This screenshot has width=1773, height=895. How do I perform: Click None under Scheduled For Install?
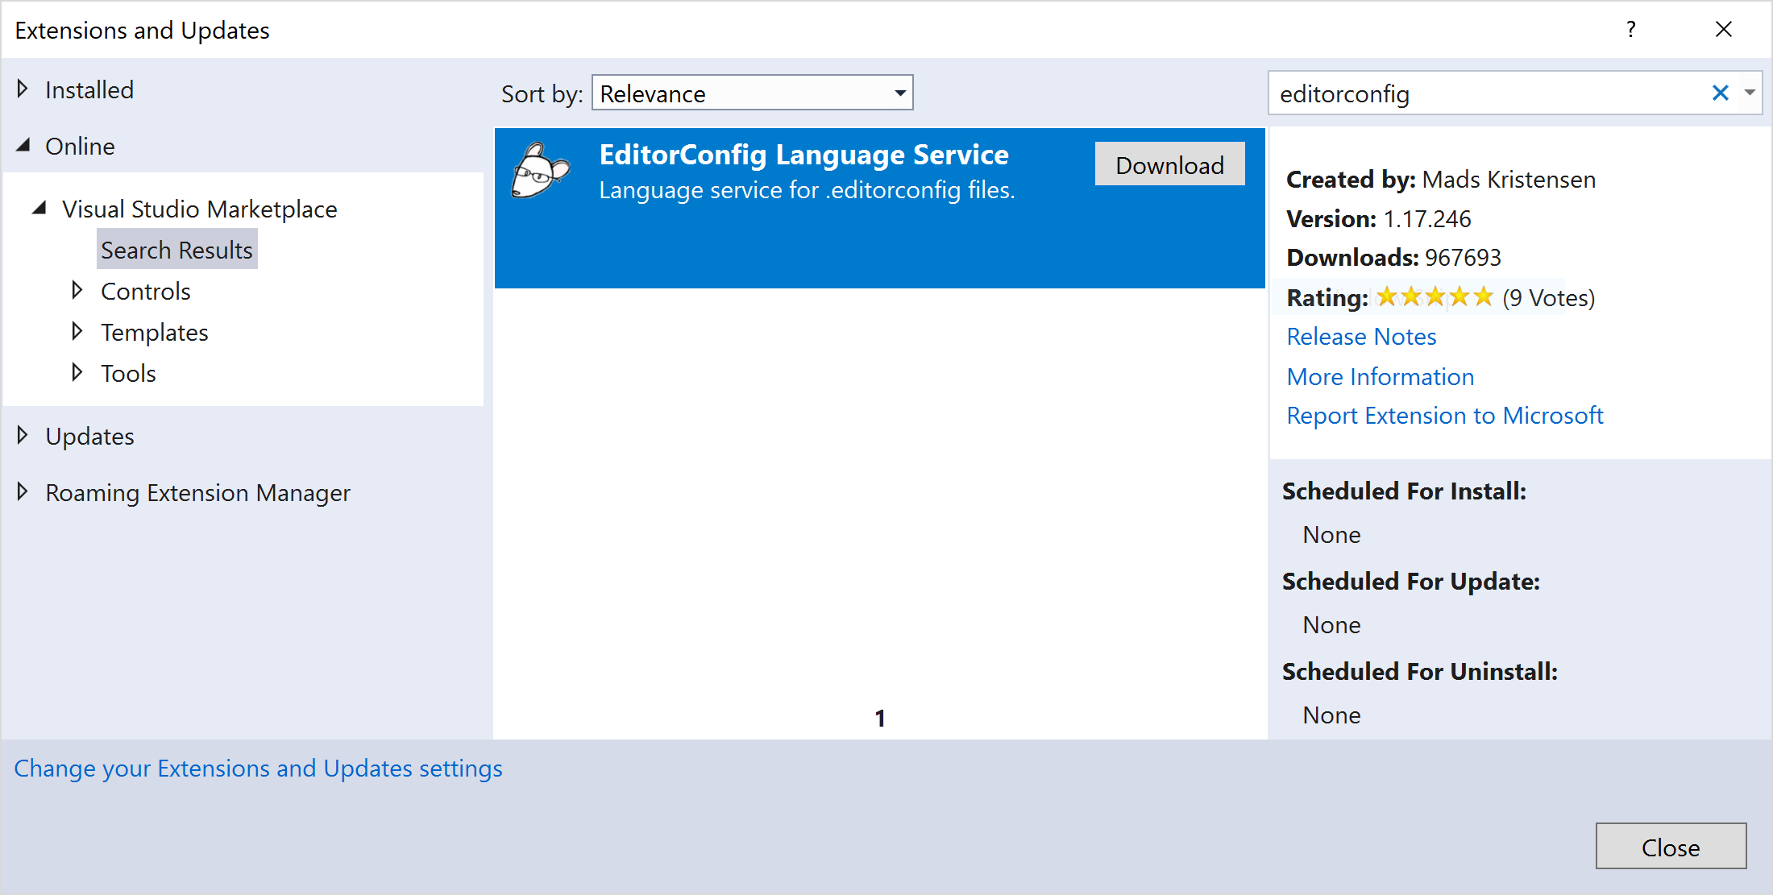pyautogui.click(x=1331, y=535)
